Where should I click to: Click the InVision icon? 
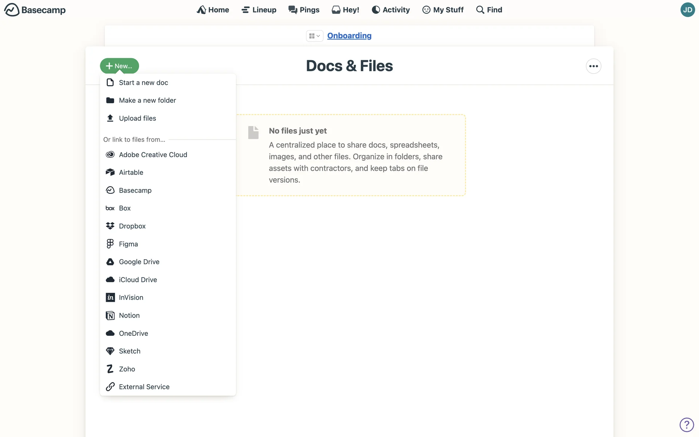[110, 298]
